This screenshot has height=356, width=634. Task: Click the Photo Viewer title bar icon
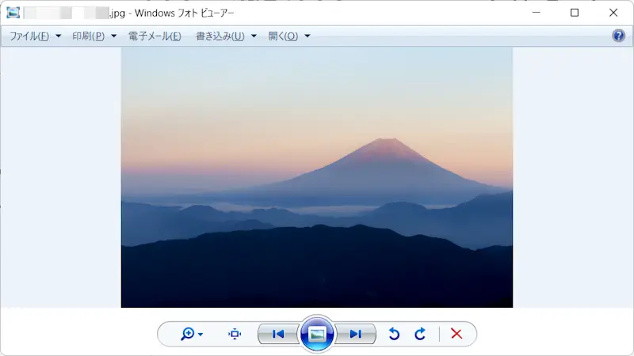click(13, 13)
